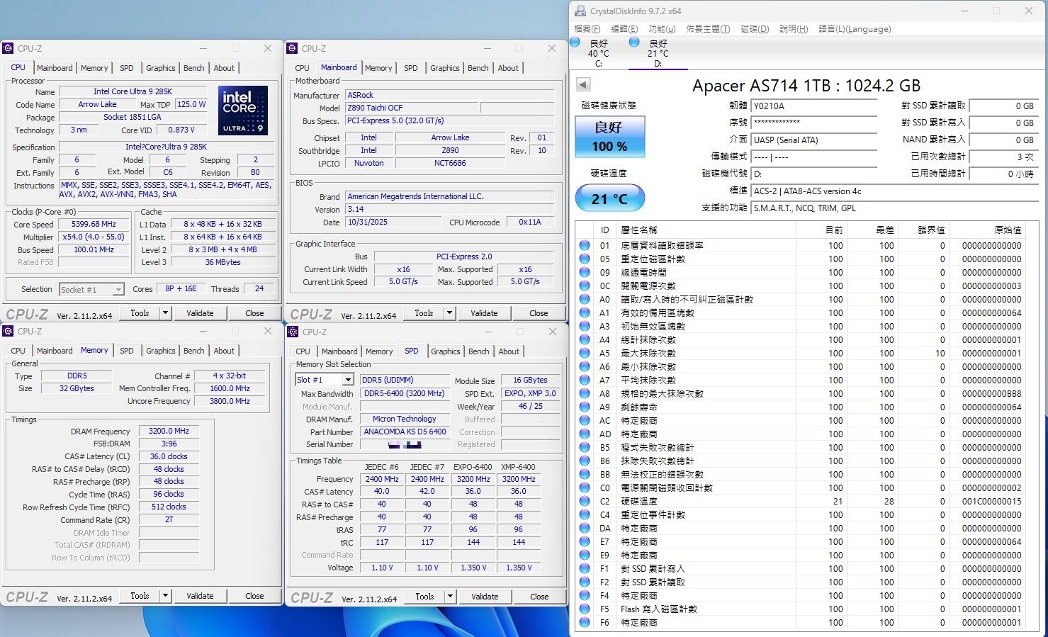Click the status orb for SMART attribute 05
The height and width of the screenshot is (637, 1048).
(x=585, y=259)
